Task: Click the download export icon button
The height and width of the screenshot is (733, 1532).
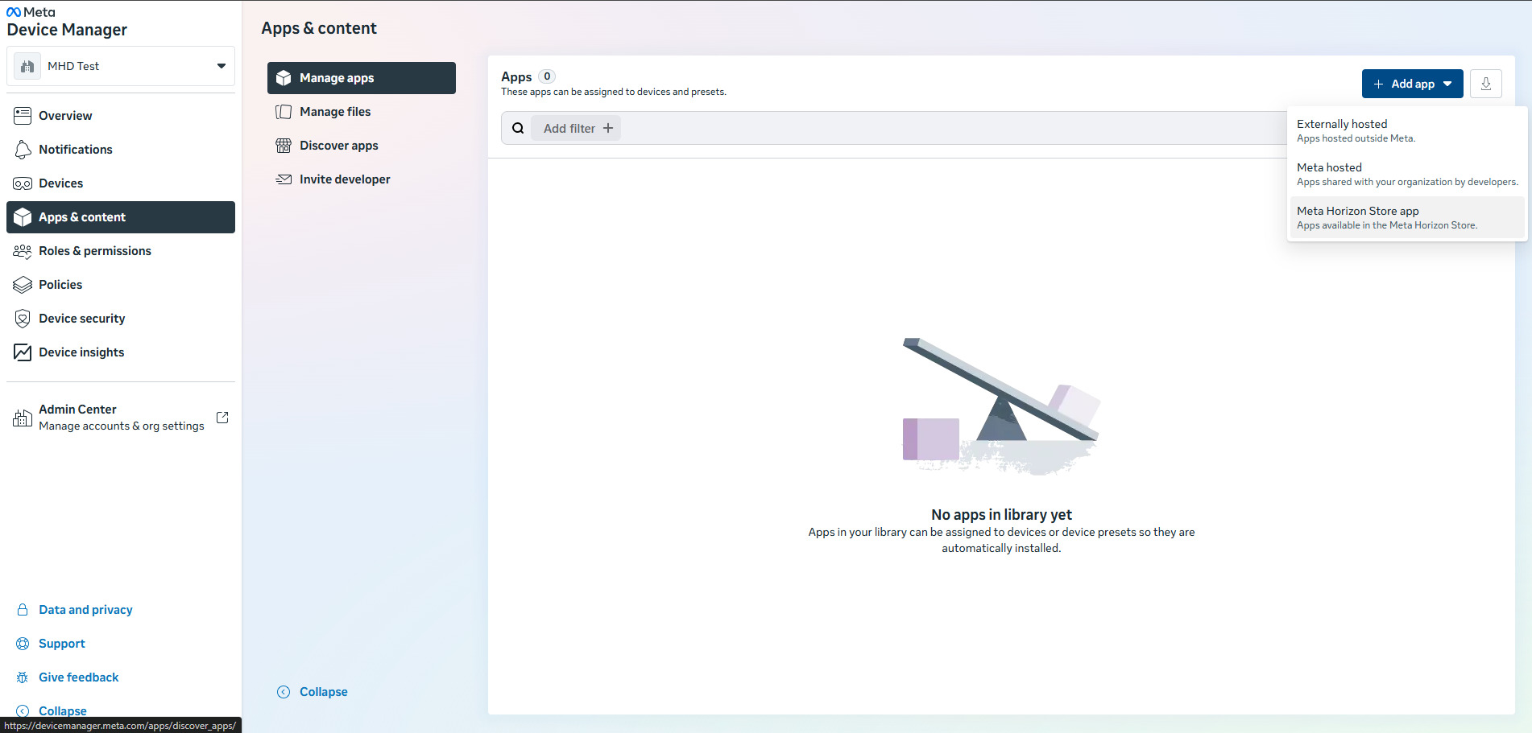Action: point(1486,84)
